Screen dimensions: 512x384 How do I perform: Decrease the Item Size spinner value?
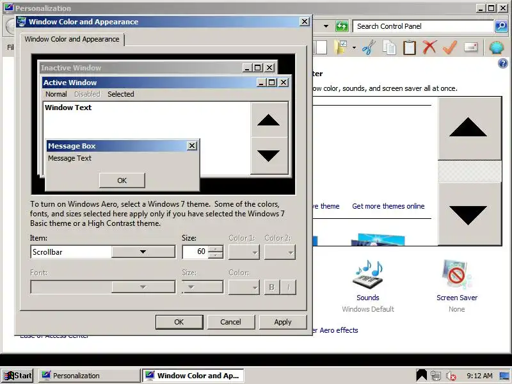(215, 255)
